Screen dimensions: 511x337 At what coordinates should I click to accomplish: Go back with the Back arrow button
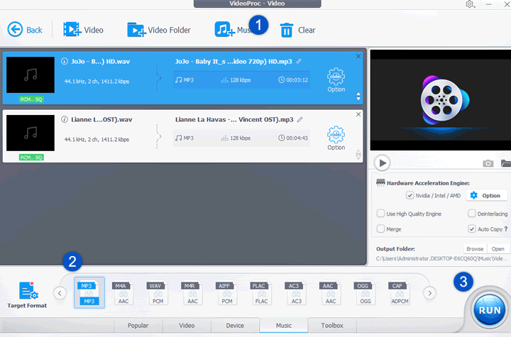tap(25, 30)
